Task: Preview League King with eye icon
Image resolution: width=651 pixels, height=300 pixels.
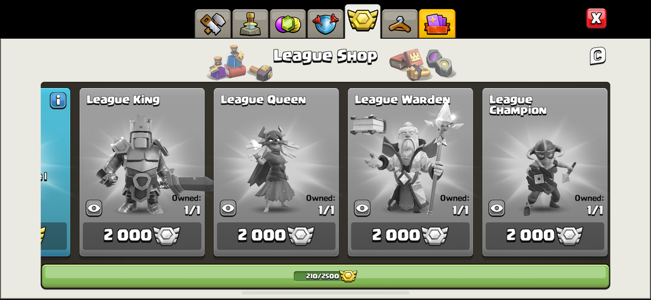Action: tap(94, 208)
